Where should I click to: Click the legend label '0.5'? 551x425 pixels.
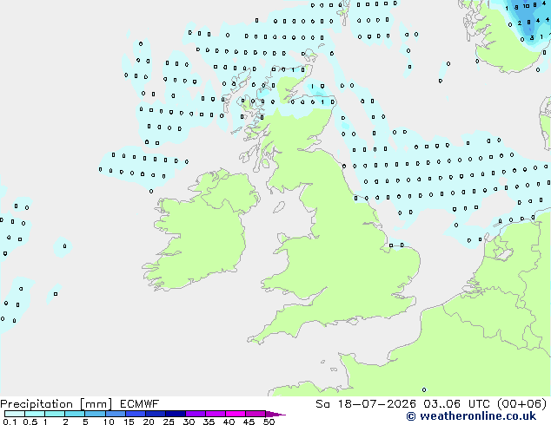coord(30,422)
